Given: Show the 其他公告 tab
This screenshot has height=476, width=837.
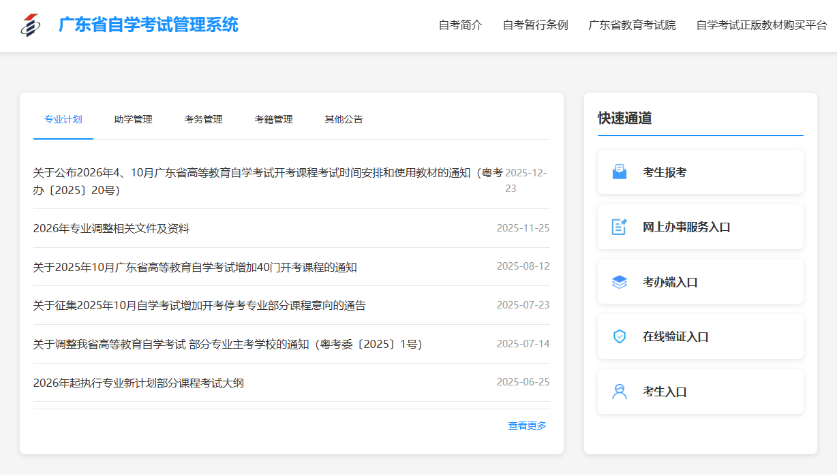Looking at the screenshot, I should pyautogui.click(x=344, y=119).
